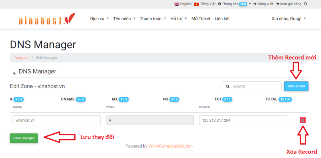
Task: Open the Hỗ trợ dropdown menu
Action: click(179, 18)
